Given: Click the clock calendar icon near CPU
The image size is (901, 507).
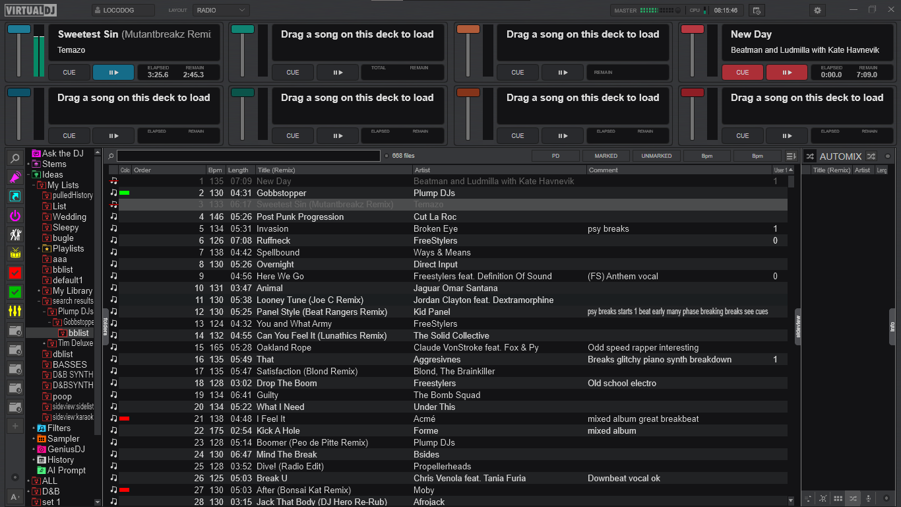Looking at the screenshot, I should 757,11.
